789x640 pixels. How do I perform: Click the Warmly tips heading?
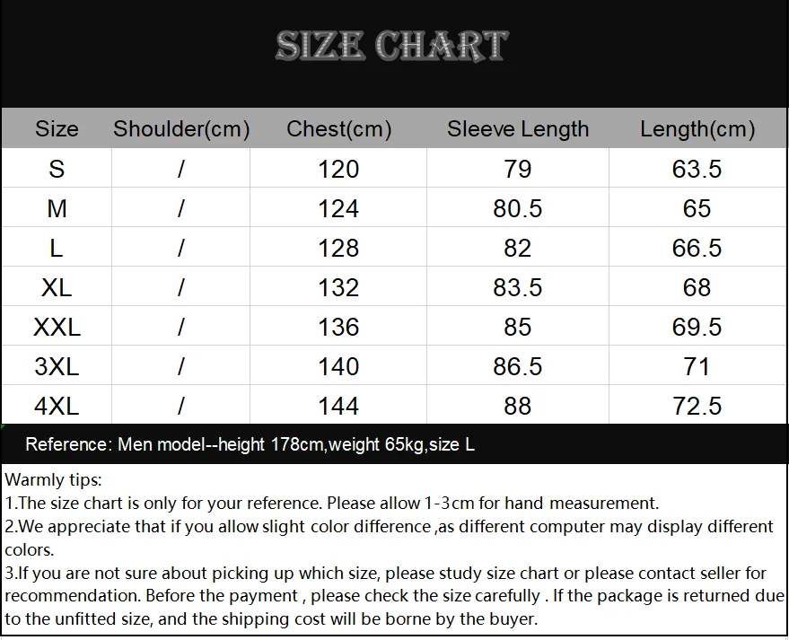point(53,480)
